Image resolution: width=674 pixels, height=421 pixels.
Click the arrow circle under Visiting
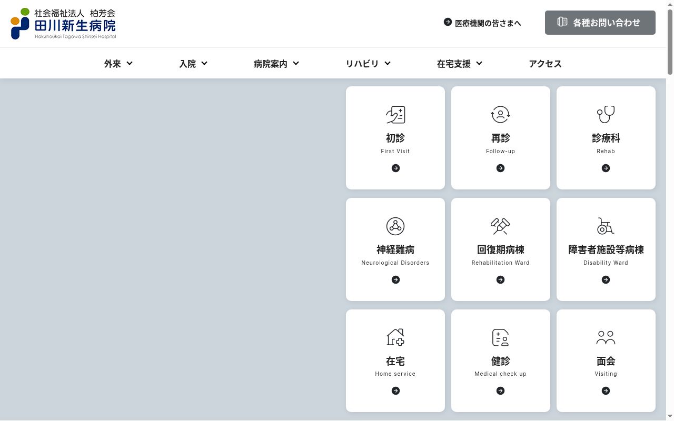pos(606,391)
